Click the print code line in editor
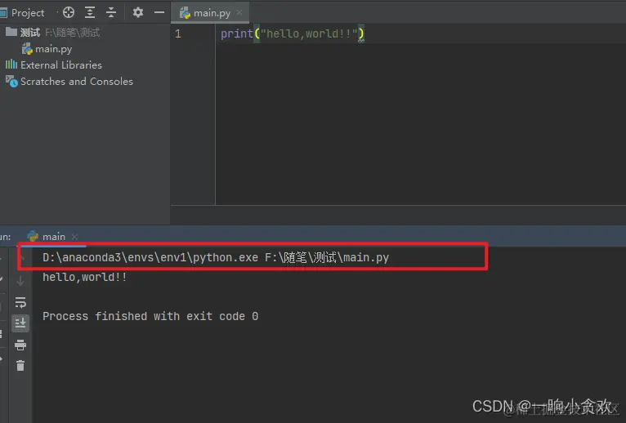 pyautogui.click(x=293, y=33)
